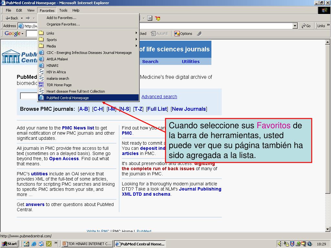Click the Google toolbar highlighter pen icon

tap(199, 34)
